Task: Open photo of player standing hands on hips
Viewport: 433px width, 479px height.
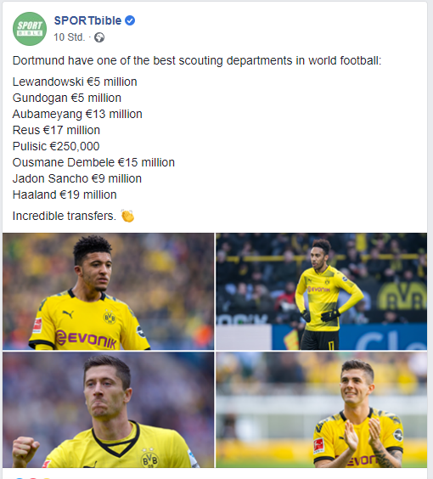Action: (321, 291)
